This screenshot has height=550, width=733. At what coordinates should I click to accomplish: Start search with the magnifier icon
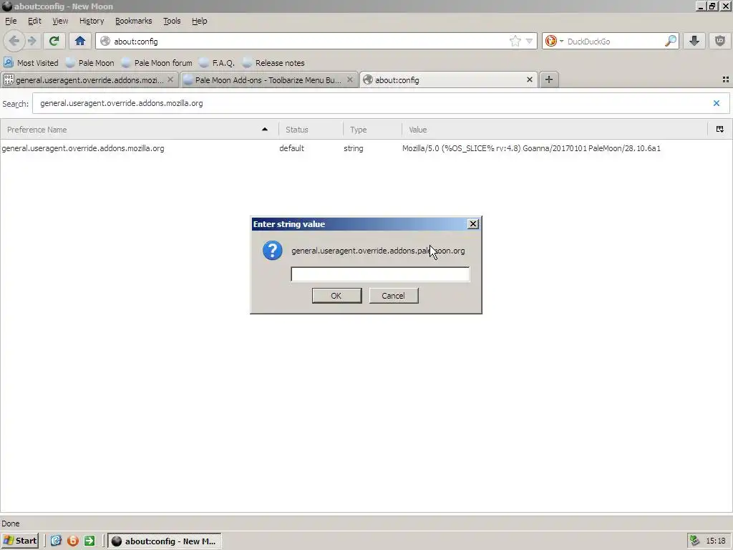670,41
